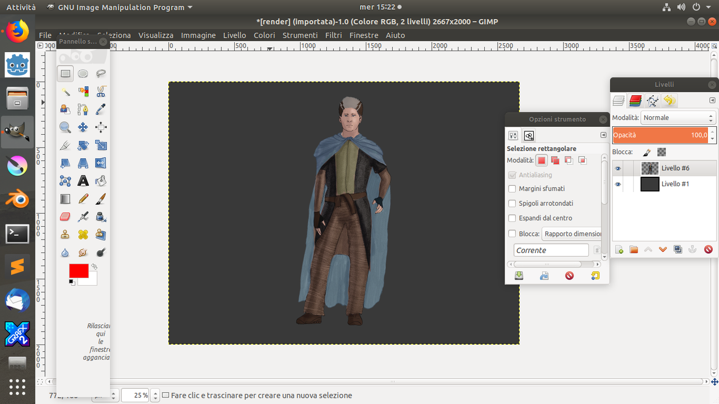Select the Move tool
Screen dimensions: 719x404
[x=83, y=127]
